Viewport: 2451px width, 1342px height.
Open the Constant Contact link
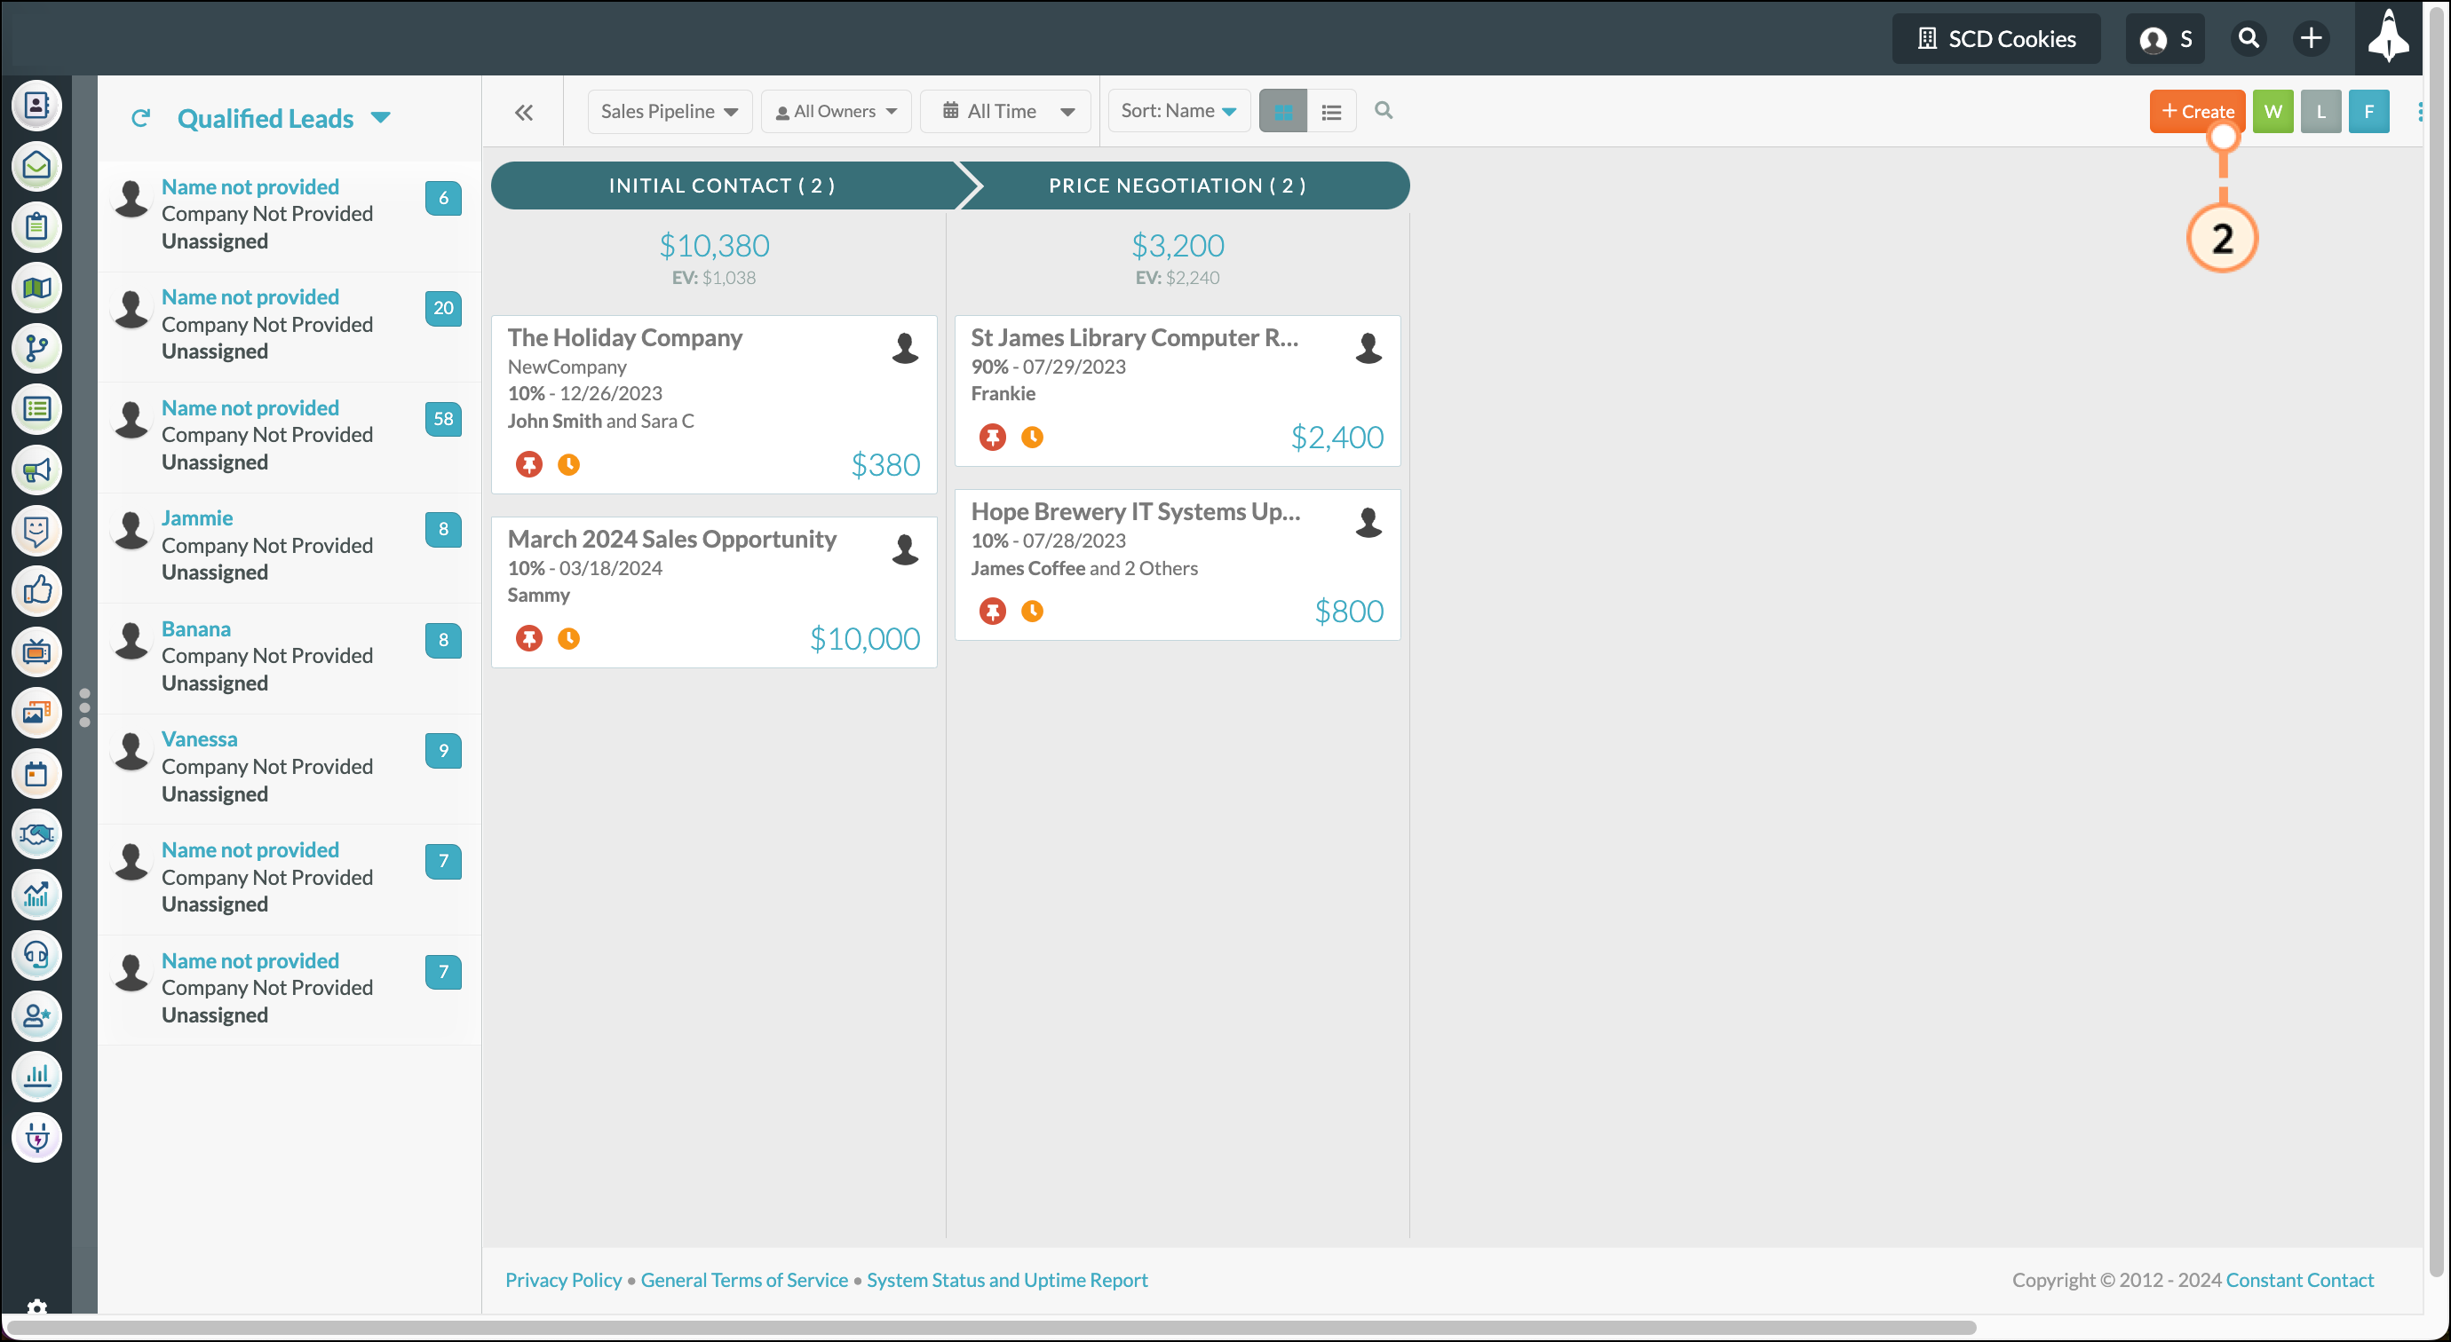[x=2300, y=1279]
